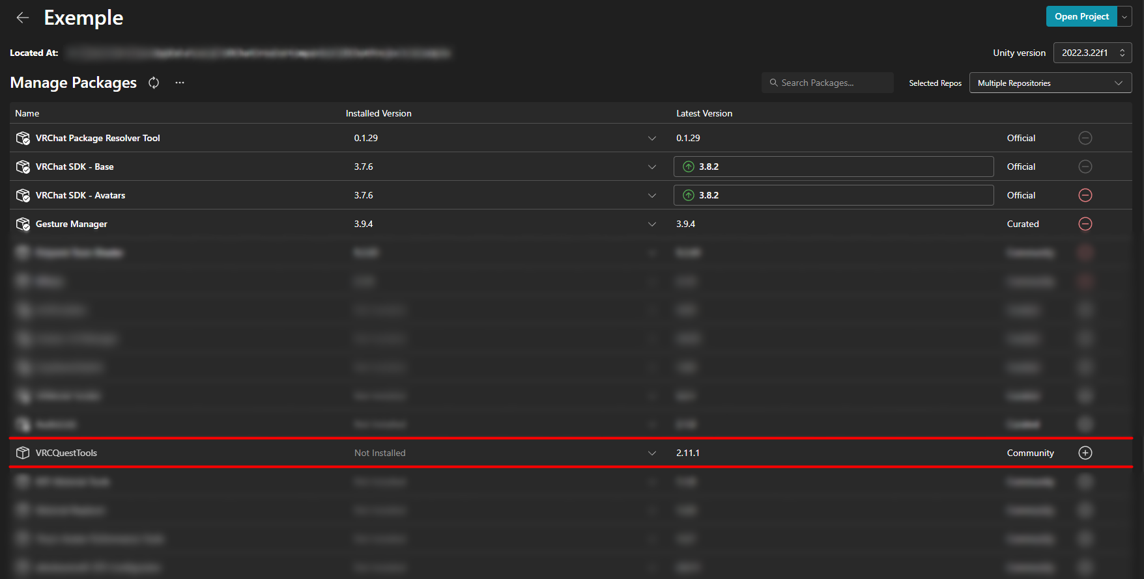Update VRChat SDK - Avatars to 3.8.2

[833, 195]
